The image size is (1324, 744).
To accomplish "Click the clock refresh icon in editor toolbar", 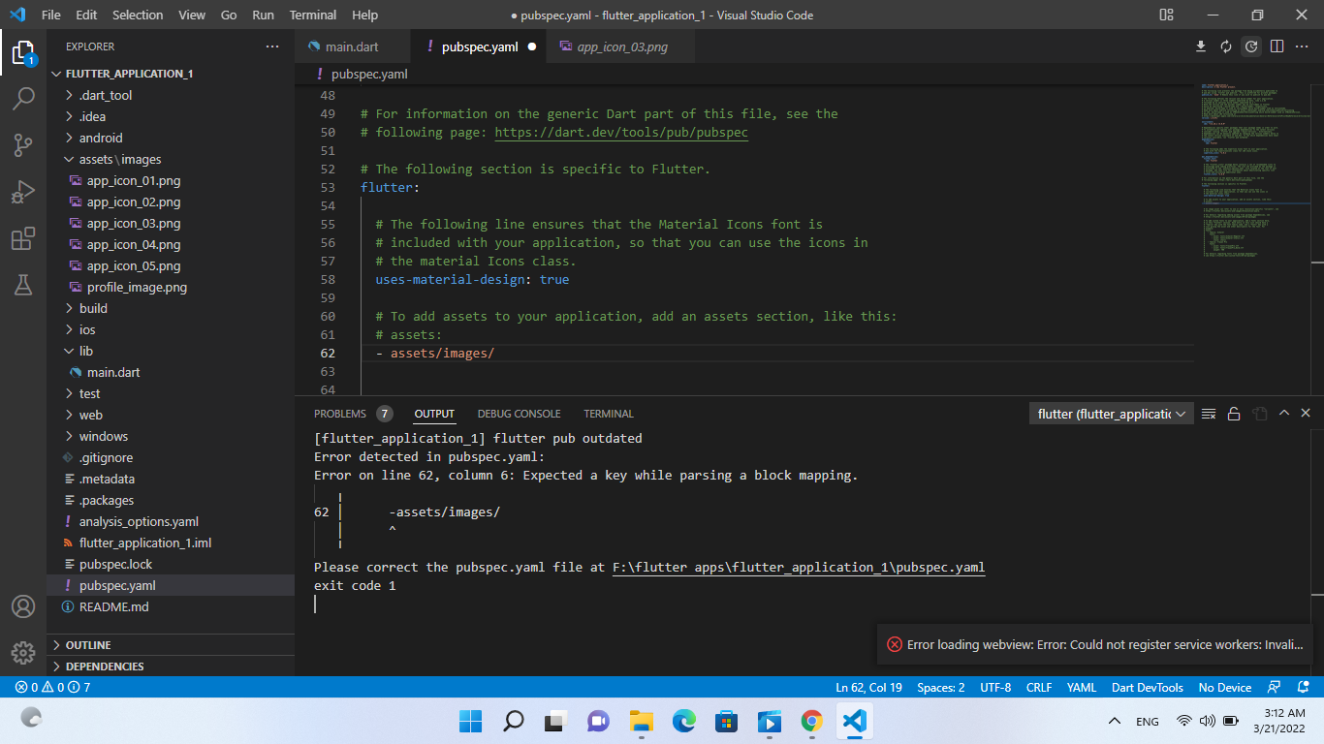I will point(1251,46).
